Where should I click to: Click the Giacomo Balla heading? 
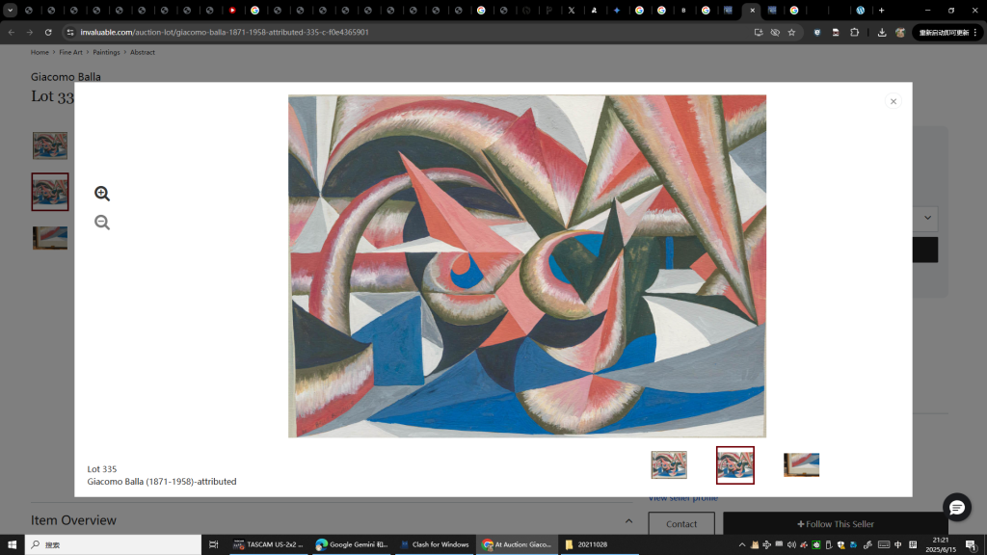click(x=66, y=77)
